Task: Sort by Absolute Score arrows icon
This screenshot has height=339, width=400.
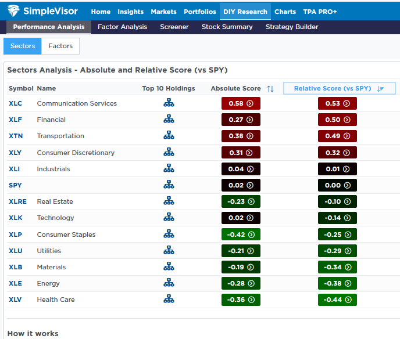Action: tap(270, 88)
